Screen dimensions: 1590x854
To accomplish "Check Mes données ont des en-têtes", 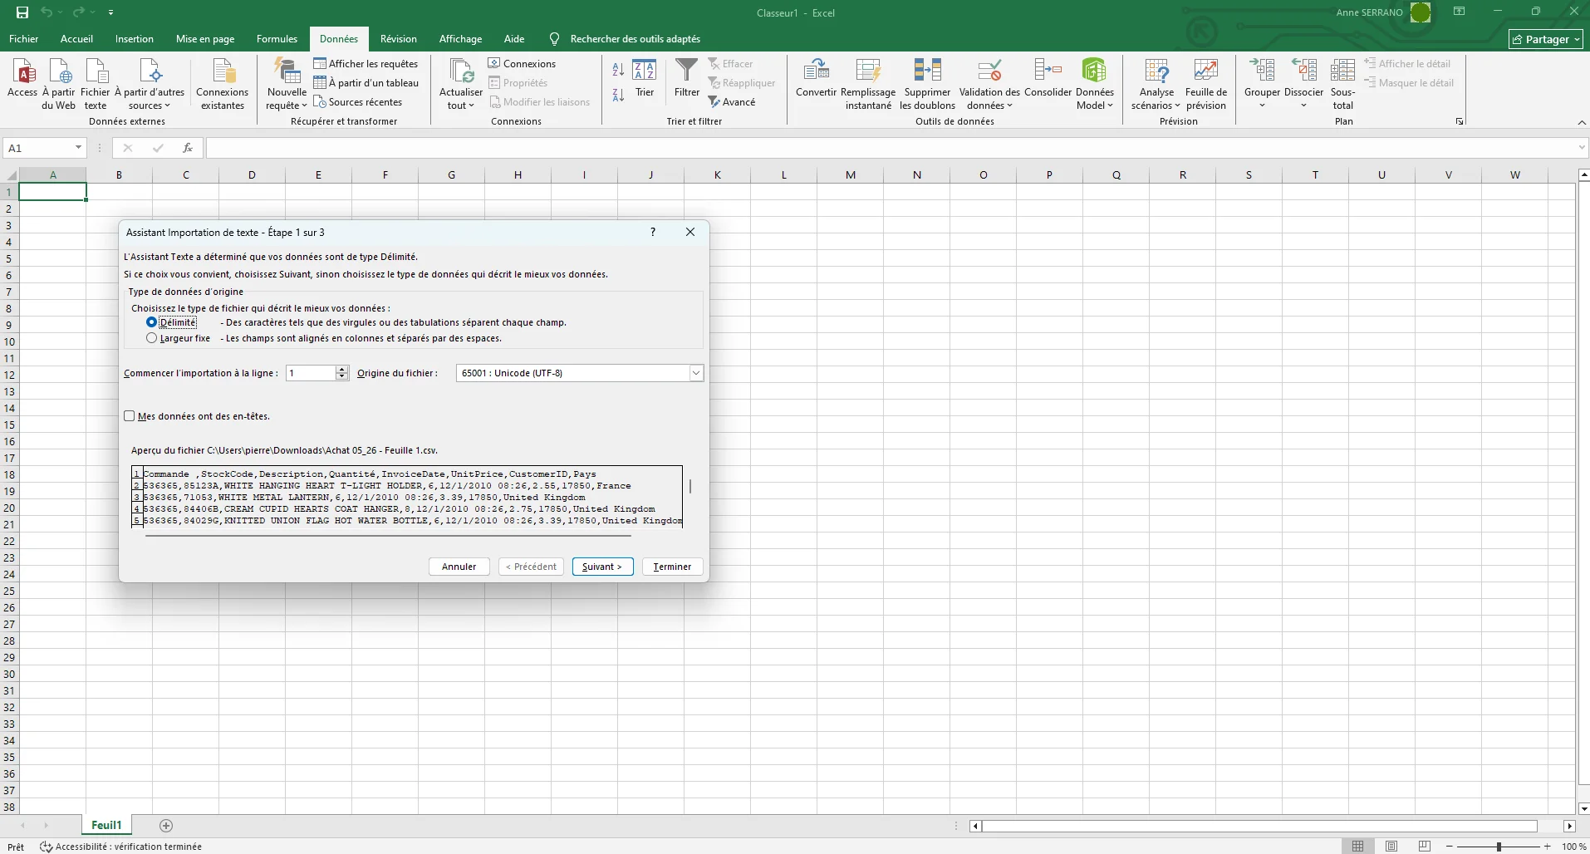I will pyautogui.click(x=130, y=416).
